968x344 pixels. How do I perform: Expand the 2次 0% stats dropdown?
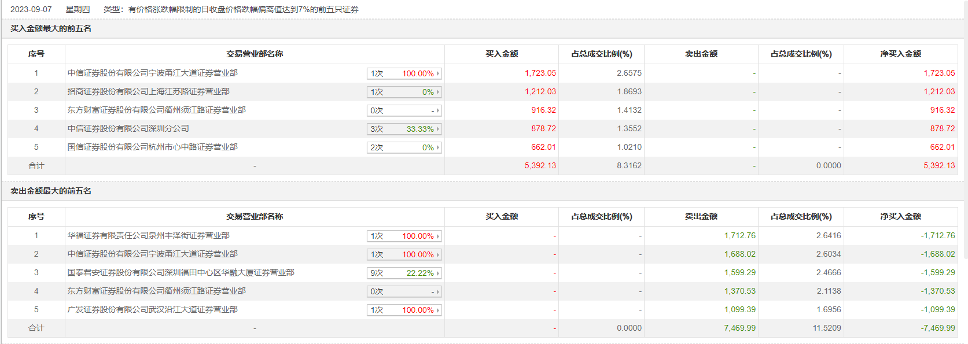click(404, 147)
